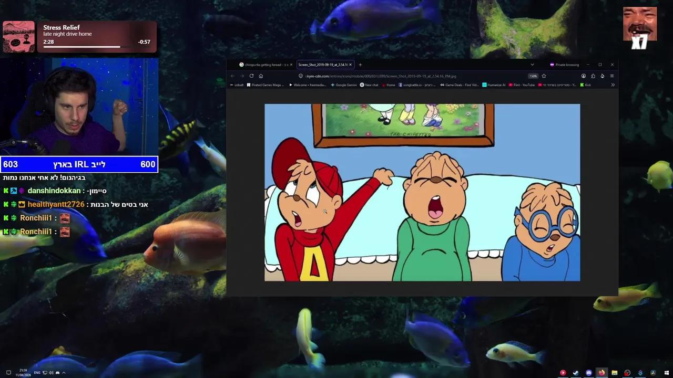This screenshot has width=673, height=378.
Task: Click the Private browsing indicator
Action: pyautogui.click(x=564, y=65)
